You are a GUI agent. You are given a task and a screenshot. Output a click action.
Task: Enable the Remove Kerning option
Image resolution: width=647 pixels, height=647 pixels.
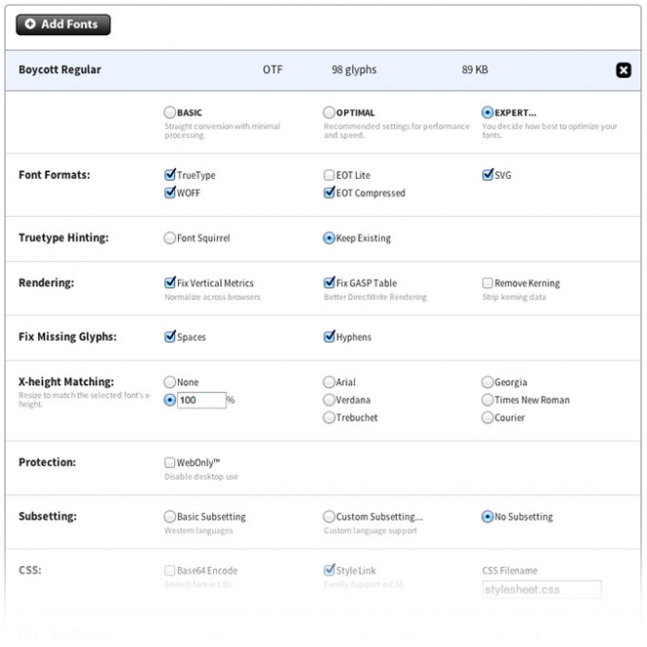487,283
